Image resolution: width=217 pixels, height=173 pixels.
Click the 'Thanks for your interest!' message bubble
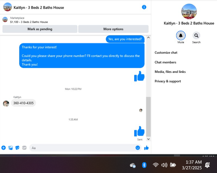(82, 55)
